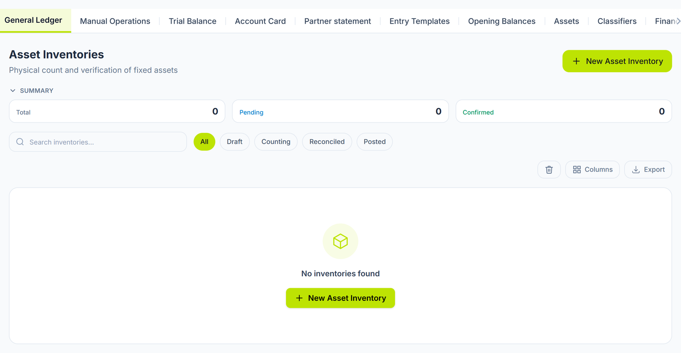
Task: Click the Asset Inventories heading
Action: (x=56, y=54)
